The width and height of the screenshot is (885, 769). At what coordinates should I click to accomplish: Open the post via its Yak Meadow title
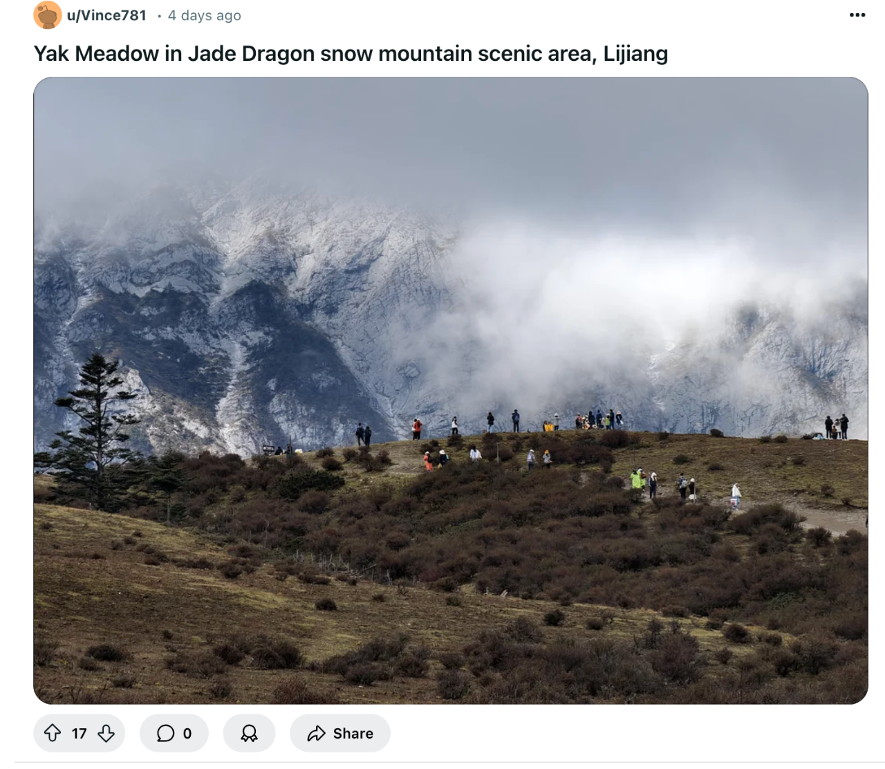pyautogui.click(x=351, y=54)
